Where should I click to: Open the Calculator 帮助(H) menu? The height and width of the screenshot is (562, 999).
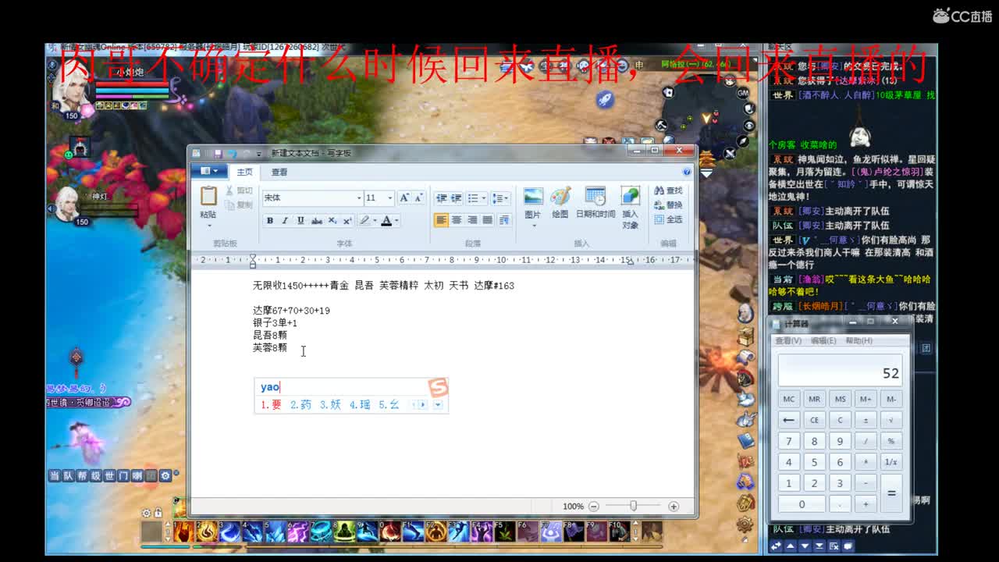[x=859, y=340]
